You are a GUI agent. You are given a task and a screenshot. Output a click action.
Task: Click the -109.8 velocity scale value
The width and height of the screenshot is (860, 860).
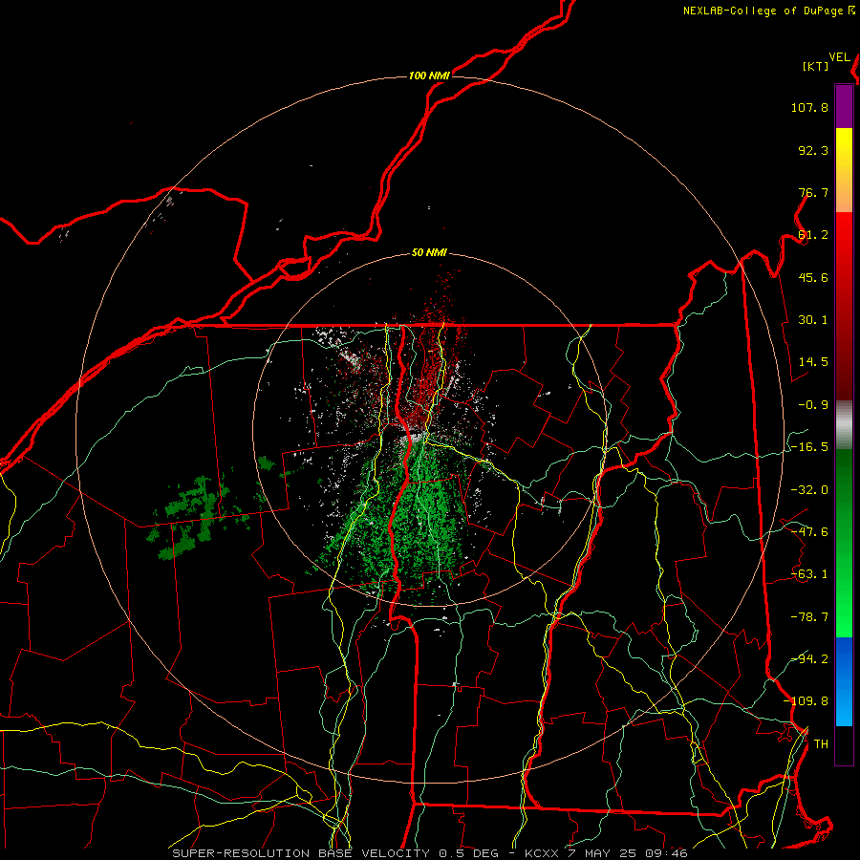806,701
